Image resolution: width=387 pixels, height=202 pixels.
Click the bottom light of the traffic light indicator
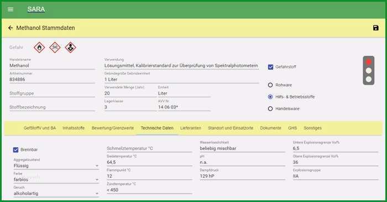tap(369, 79)
